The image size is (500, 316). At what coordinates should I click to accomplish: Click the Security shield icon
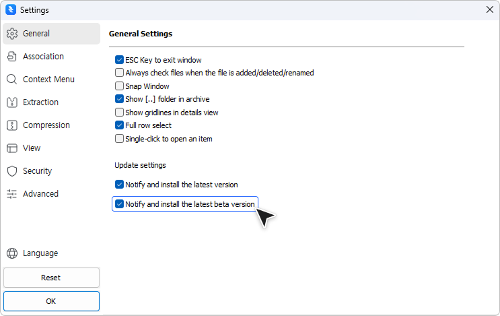11,171
